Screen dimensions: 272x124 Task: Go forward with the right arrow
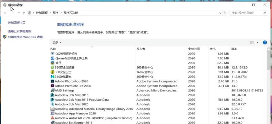(x=13, y=13)
